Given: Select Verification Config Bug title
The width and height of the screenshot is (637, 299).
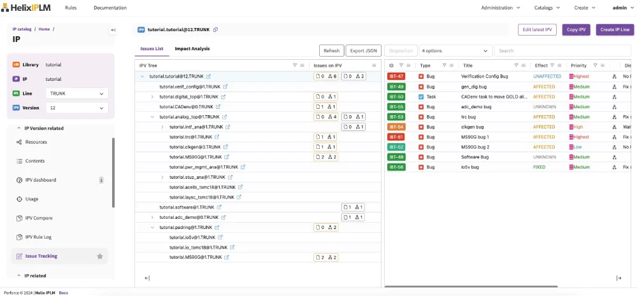Looking at the screenshot, I should (484, 76).
